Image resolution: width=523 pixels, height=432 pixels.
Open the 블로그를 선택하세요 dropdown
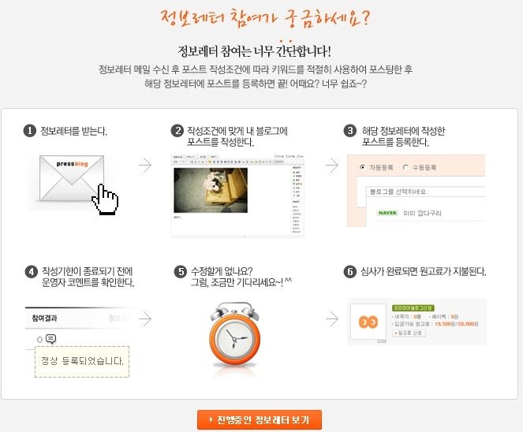tap(426, 192)
